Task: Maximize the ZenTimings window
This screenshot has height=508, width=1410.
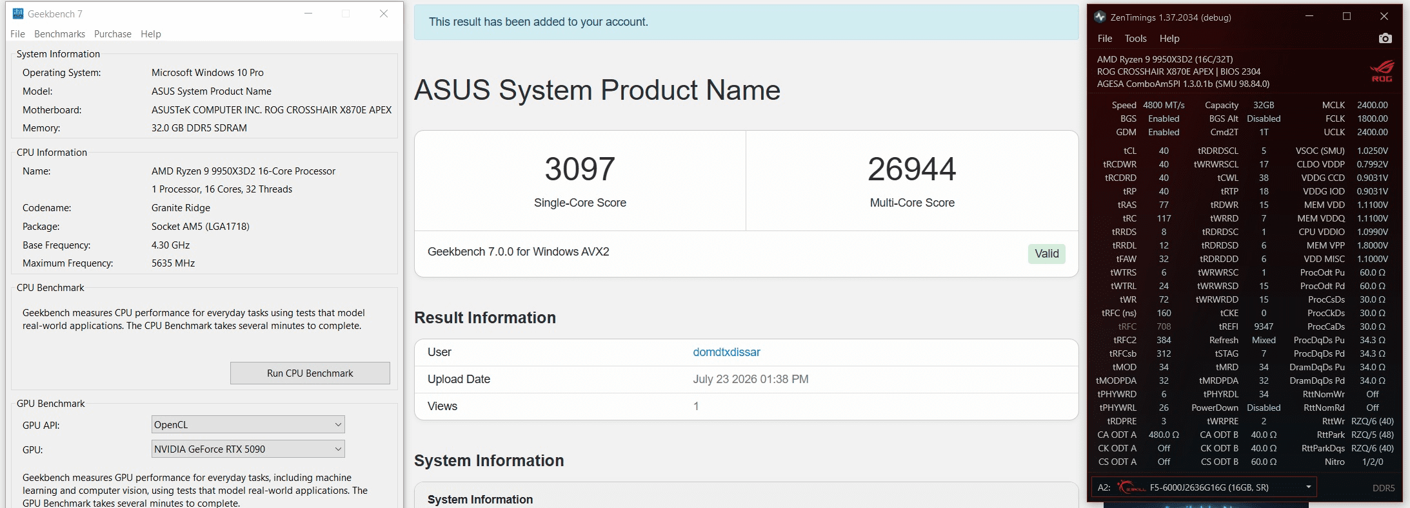Action: pyautogui.click(x=1347, y=17)
